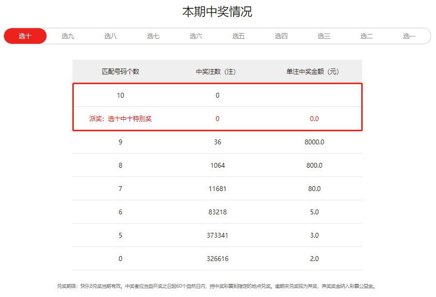Click the winners count 1064
This screenshot has height=297, width=436.
pos(218,165)
